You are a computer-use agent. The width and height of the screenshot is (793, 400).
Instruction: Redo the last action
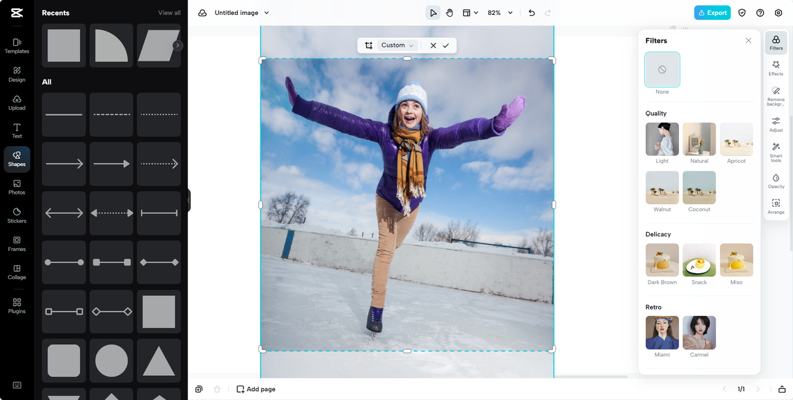pos(548,13)
